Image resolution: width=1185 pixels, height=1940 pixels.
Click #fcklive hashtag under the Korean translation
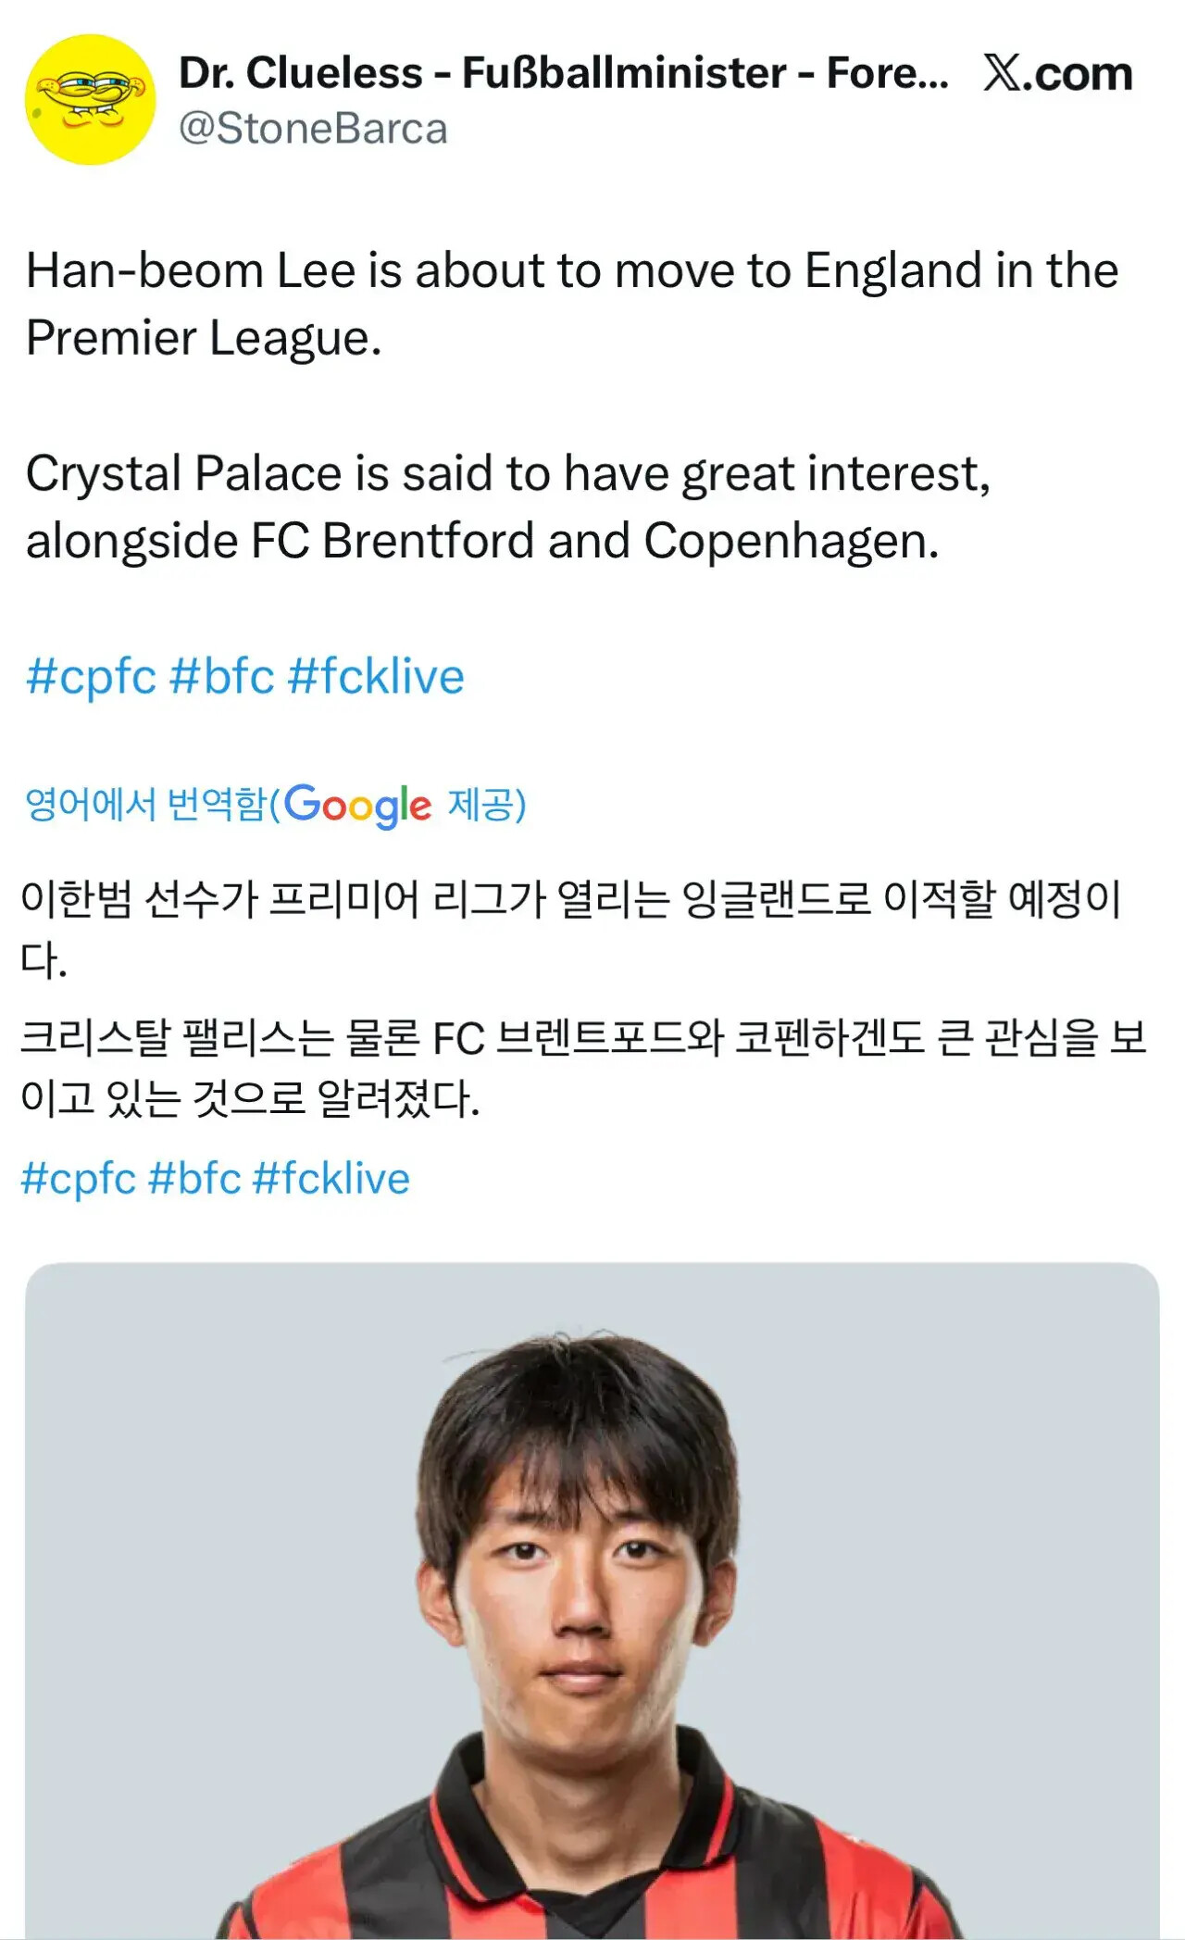click(331, 1179)
